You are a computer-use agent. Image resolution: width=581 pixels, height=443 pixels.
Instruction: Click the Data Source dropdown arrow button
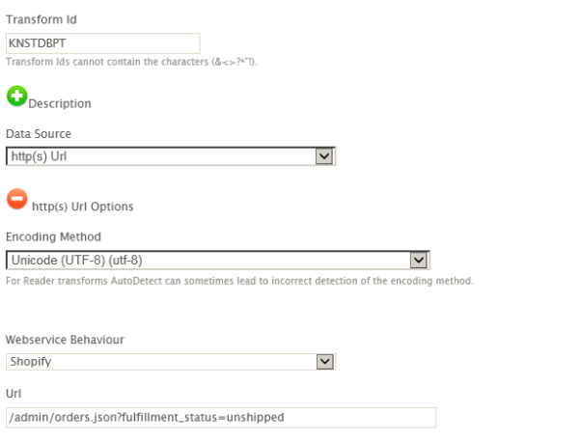click(324, 156)
